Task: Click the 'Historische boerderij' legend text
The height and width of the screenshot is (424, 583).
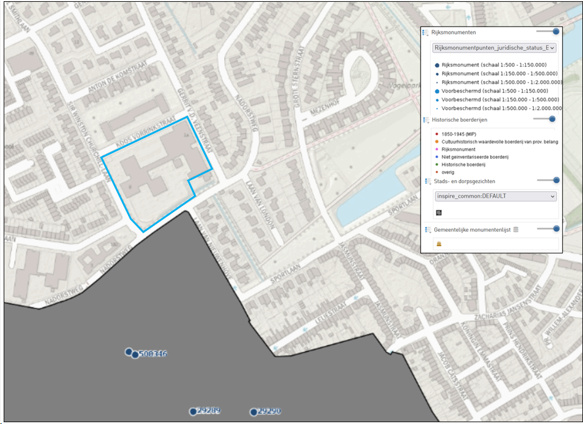Action: (464, 165)
